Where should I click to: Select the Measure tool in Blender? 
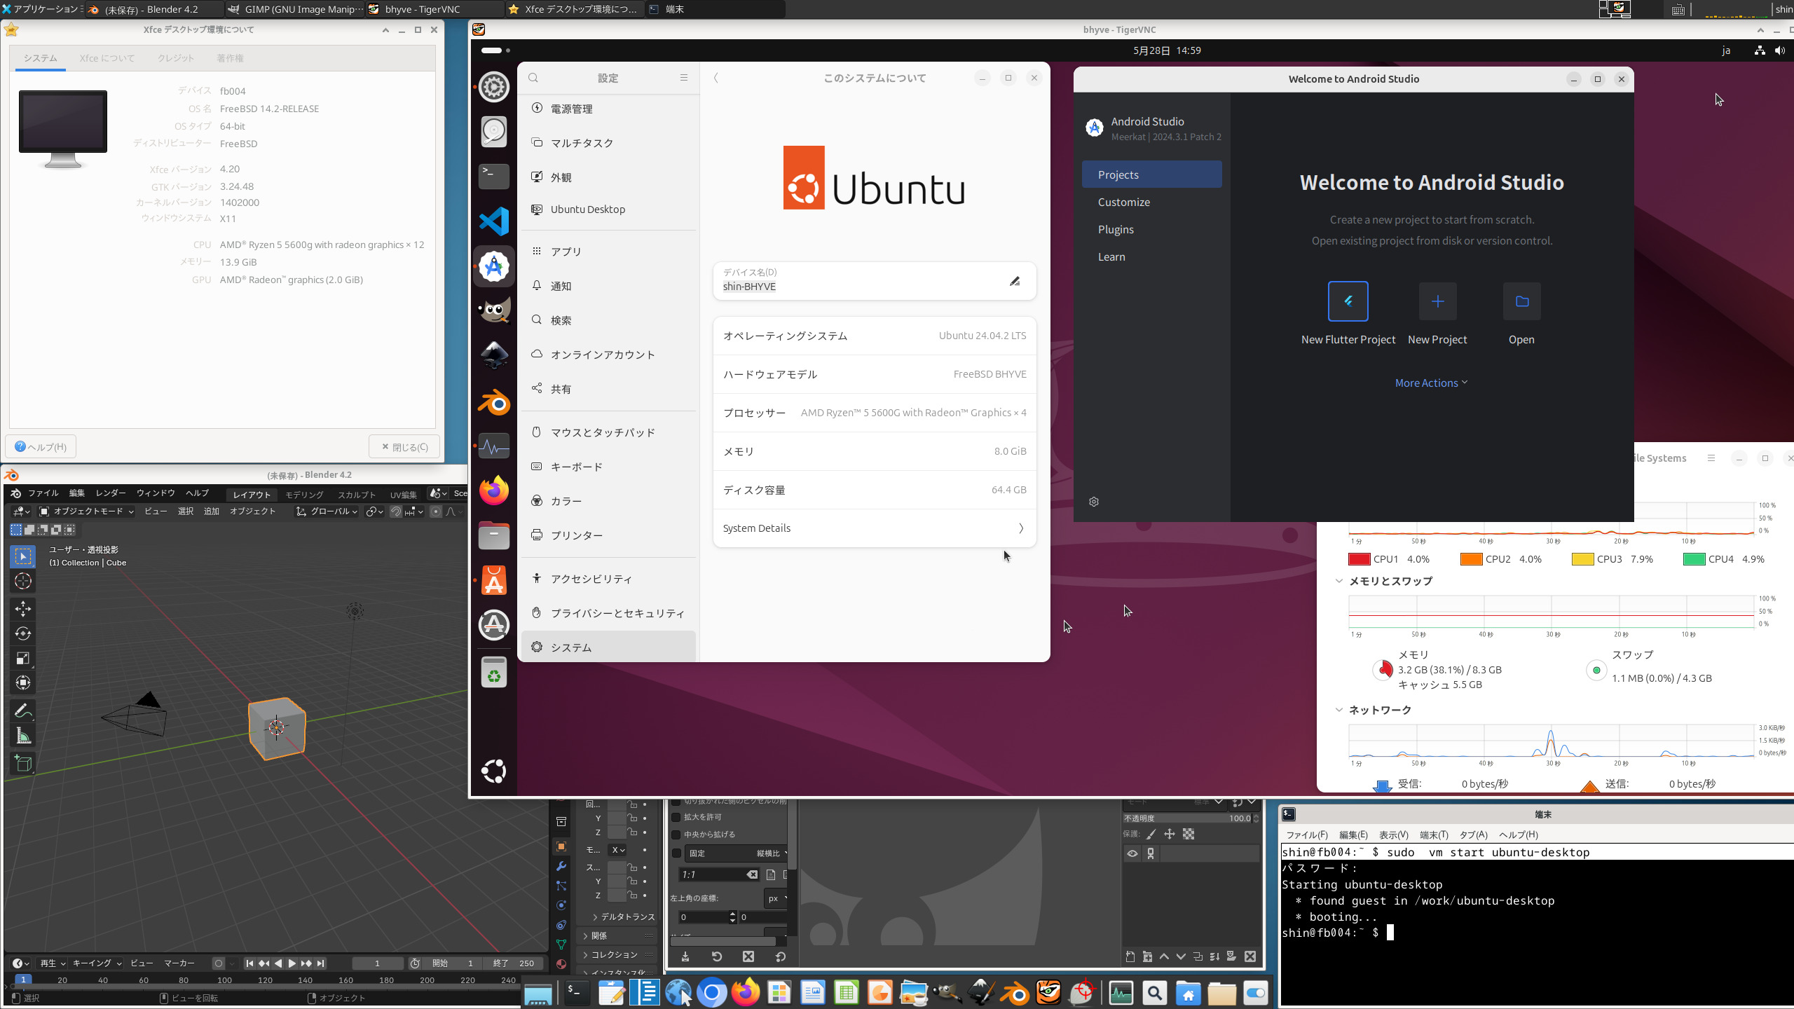tap(23, 736)
